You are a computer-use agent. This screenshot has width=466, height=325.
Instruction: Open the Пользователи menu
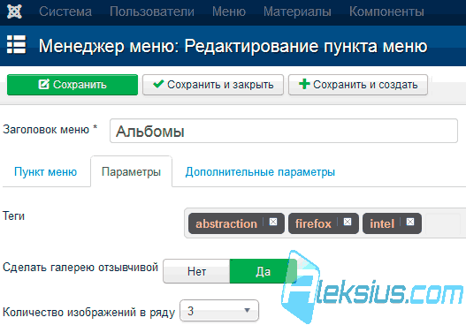pyautogui.click(x=152, y=11)
